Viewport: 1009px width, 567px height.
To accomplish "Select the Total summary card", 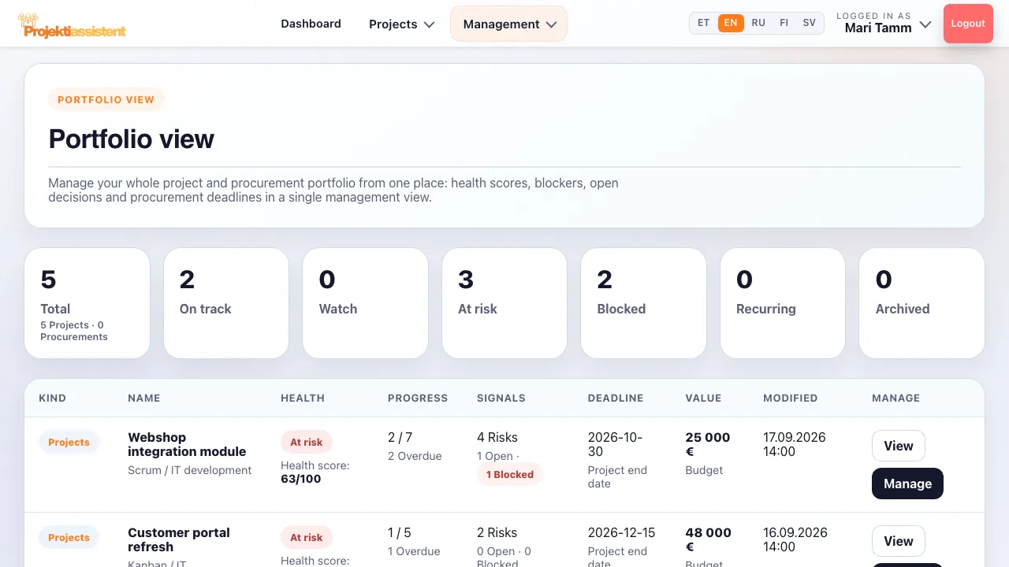I will point(87,303).
